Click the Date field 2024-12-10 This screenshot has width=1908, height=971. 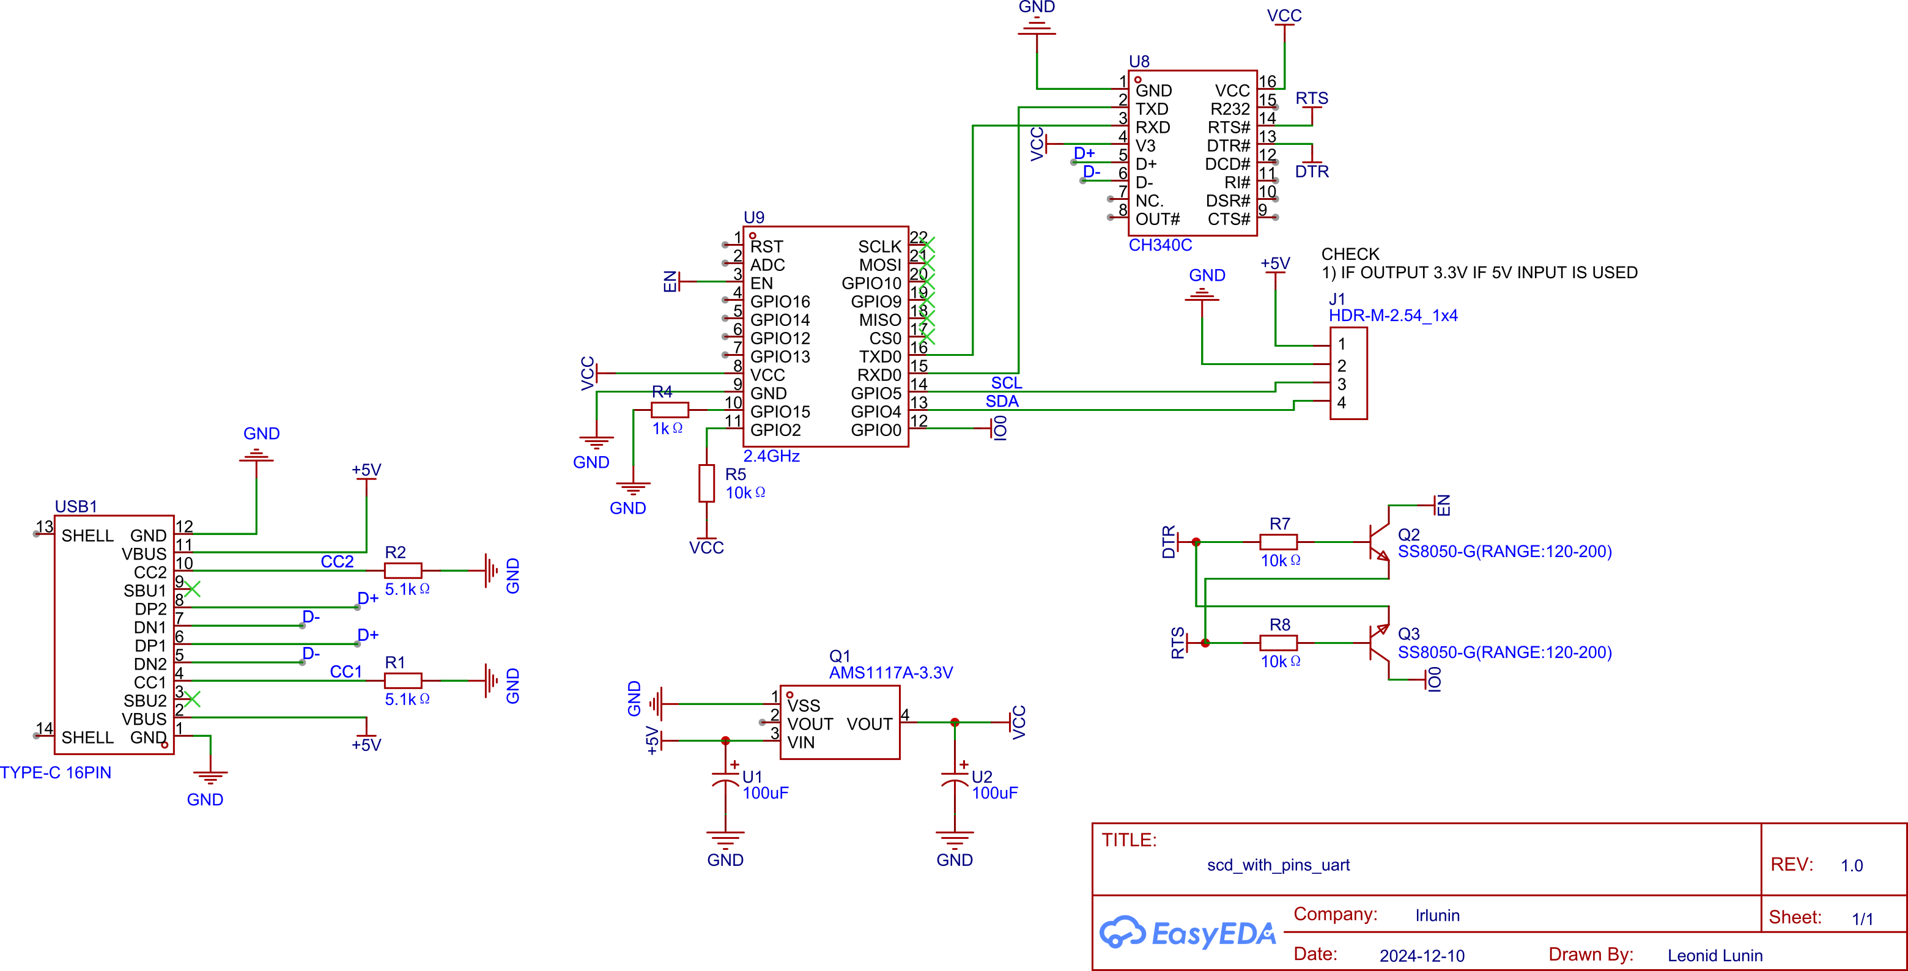(1421, 956)
